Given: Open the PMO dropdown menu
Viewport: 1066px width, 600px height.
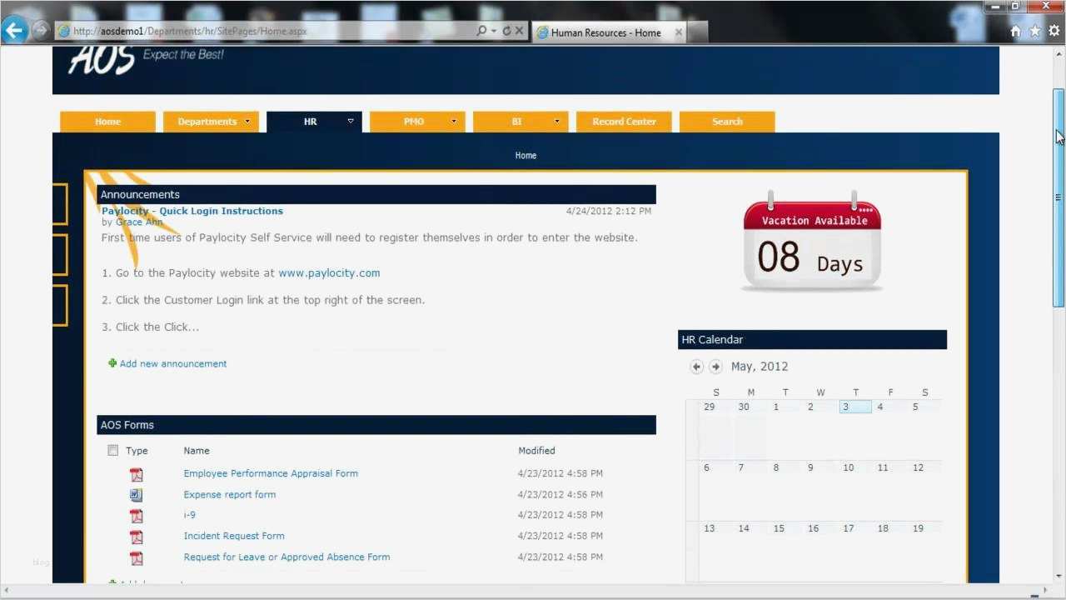Looking at the screenshot, I should [455, 121].
